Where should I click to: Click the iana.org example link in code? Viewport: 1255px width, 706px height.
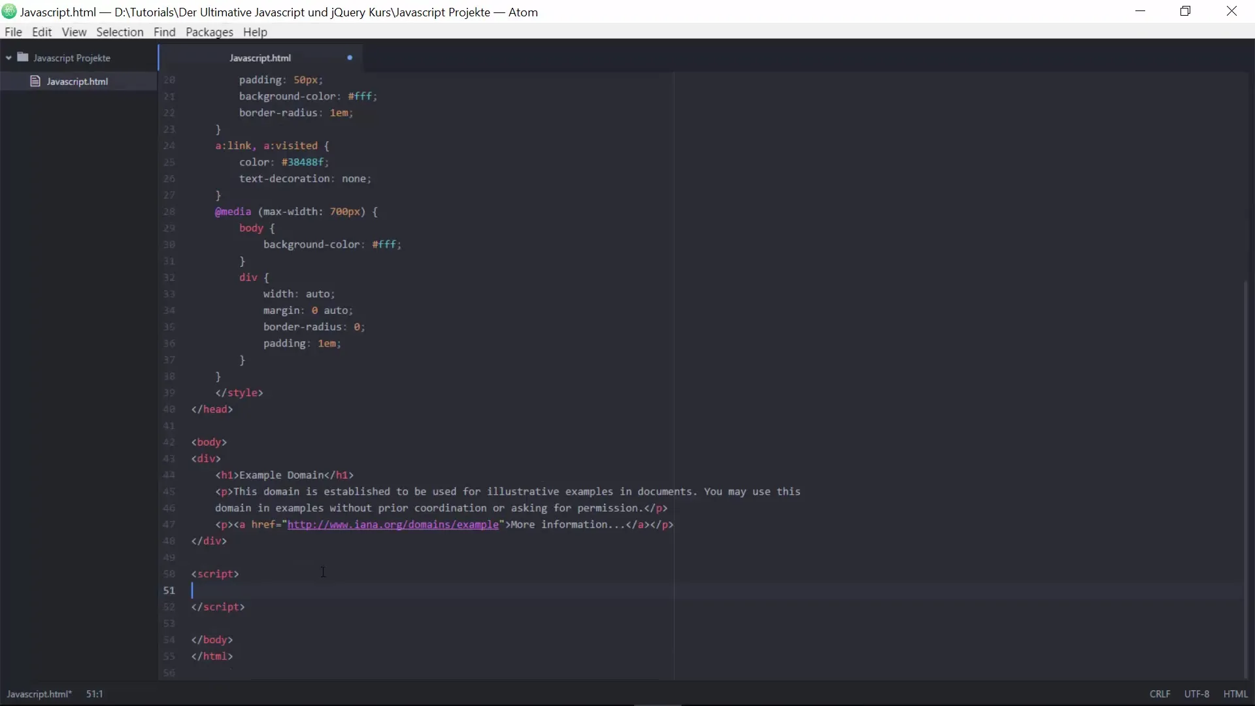[x=393, y=524]
